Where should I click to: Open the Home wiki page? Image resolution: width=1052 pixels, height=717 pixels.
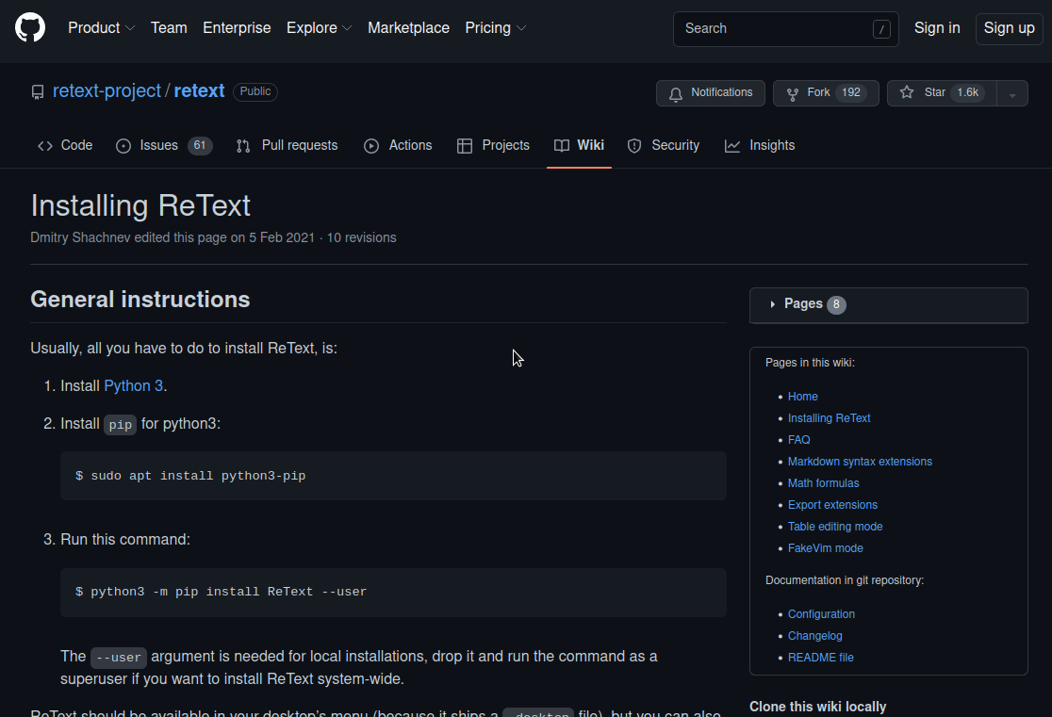pos(802,397)
